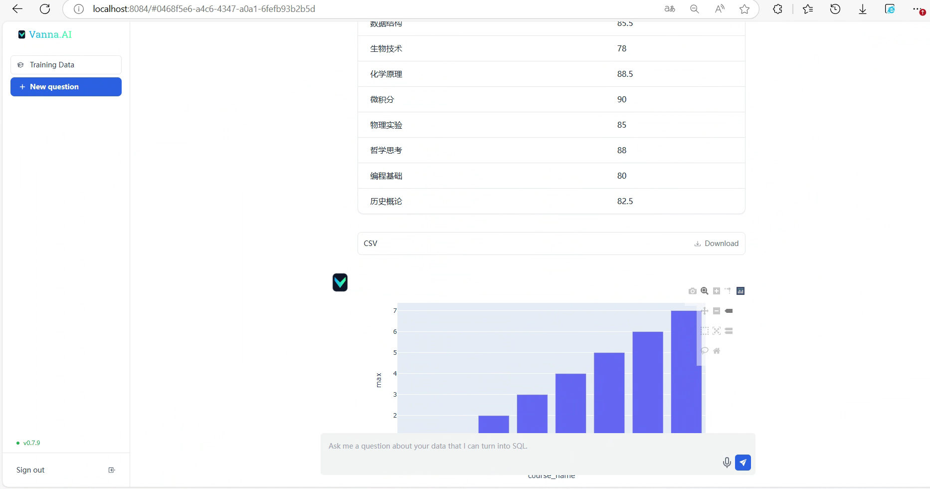Toggle spike lines in chart modebar
The image size is (930, 489).
[728, 291]
